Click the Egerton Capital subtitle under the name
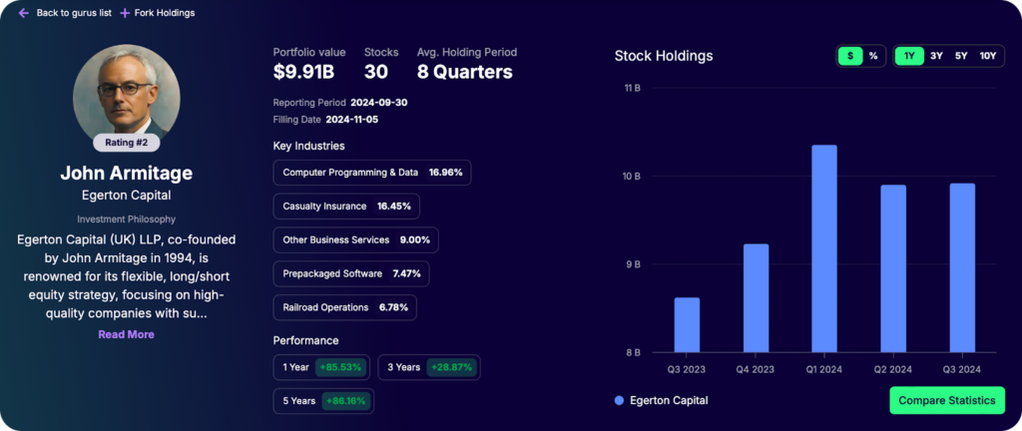Image resolution: width=1022 pixels, height=431 pixels. pos(127,195)
